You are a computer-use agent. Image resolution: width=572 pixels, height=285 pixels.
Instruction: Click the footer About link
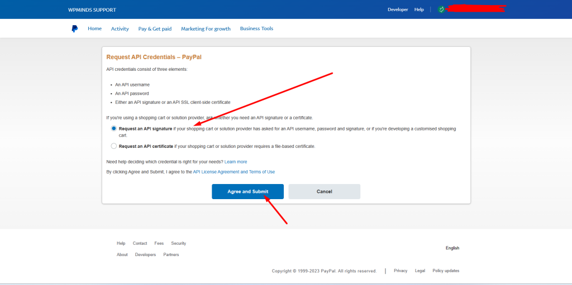pyautogui.click(x=122, y=254)
